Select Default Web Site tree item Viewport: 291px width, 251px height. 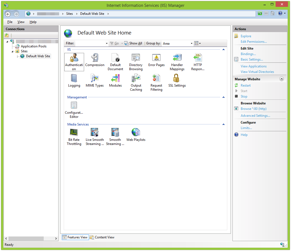38,56
